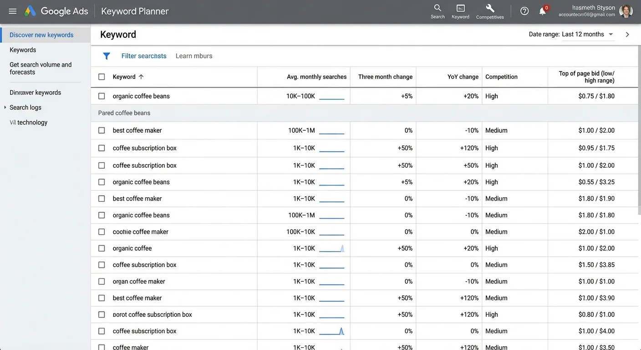Open Get search volume and forecasts
Screen dimensions: 641x350
[41, 68]
